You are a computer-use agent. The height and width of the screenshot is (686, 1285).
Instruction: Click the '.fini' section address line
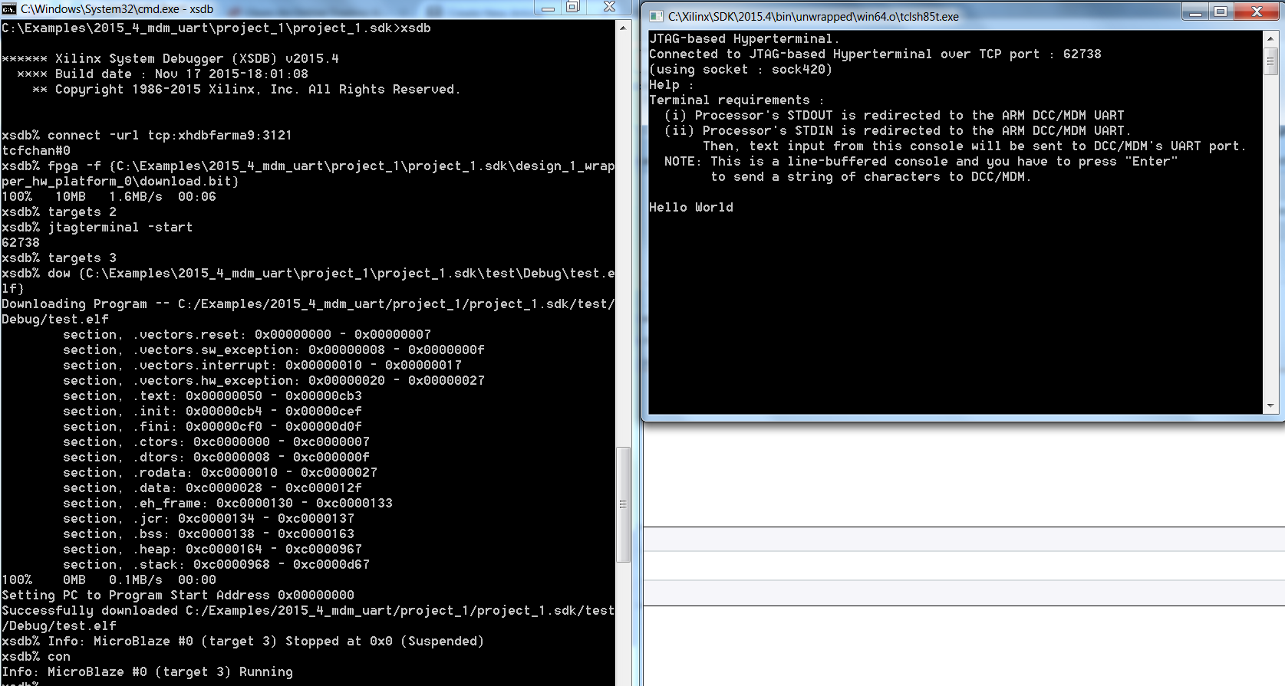coord(213,426)
